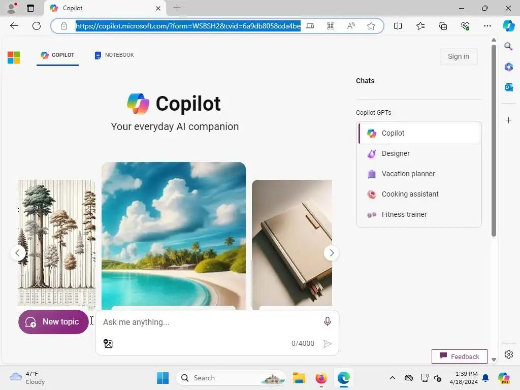Open the Collections toolbar icon

pos(443,26)
